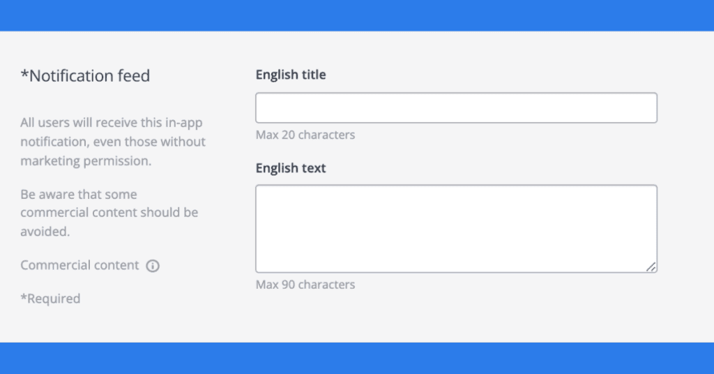Click the blue banner at the top
Screen dimensions: 714x374
(357, 15)
